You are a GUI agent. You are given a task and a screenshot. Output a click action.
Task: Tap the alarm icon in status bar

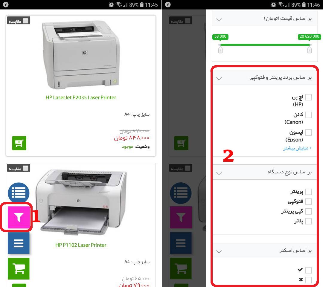click(x=111, y=4)
